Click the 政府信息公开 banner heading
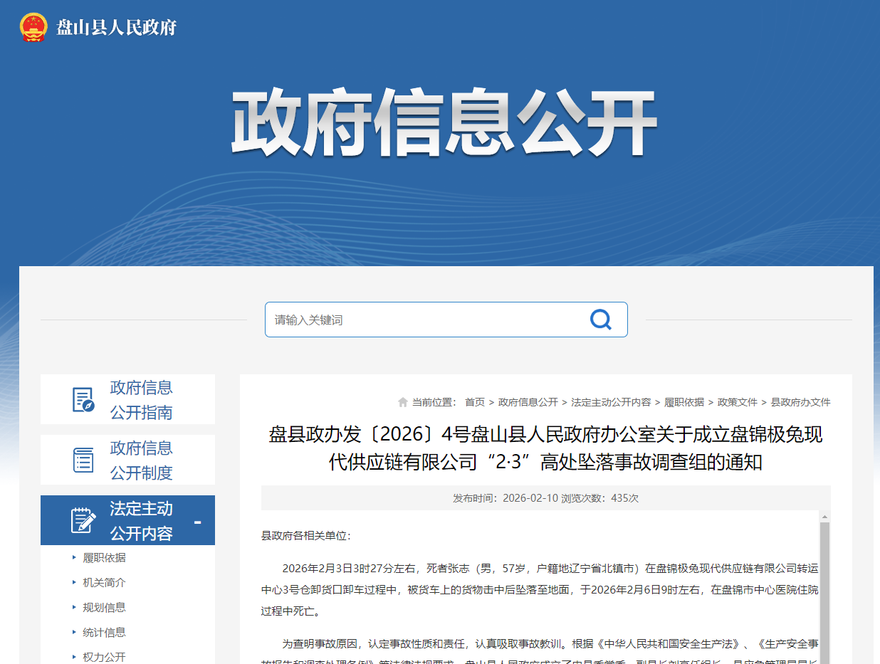This screenshot has height=664, width=880. (x=443, y=123)
